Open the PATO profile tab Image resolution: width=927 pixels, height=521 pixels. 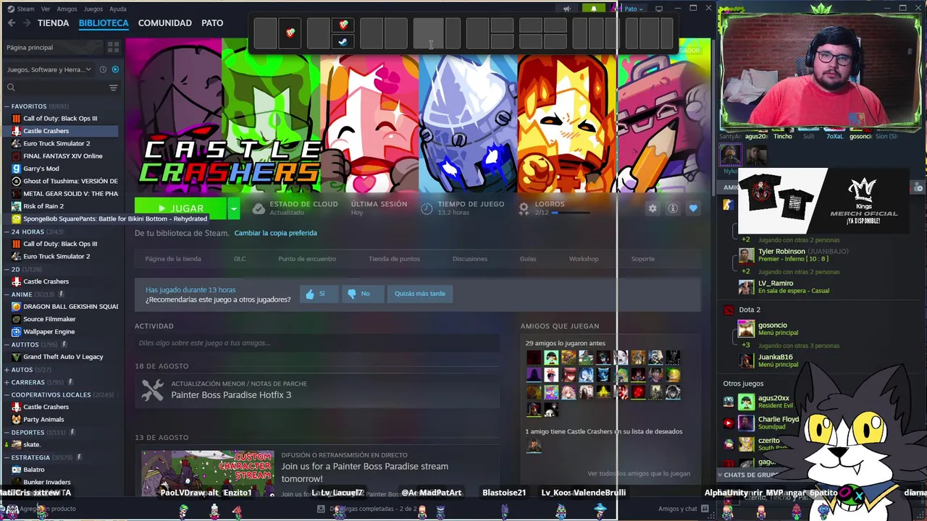pyautogui.click(x=212, y=23)
